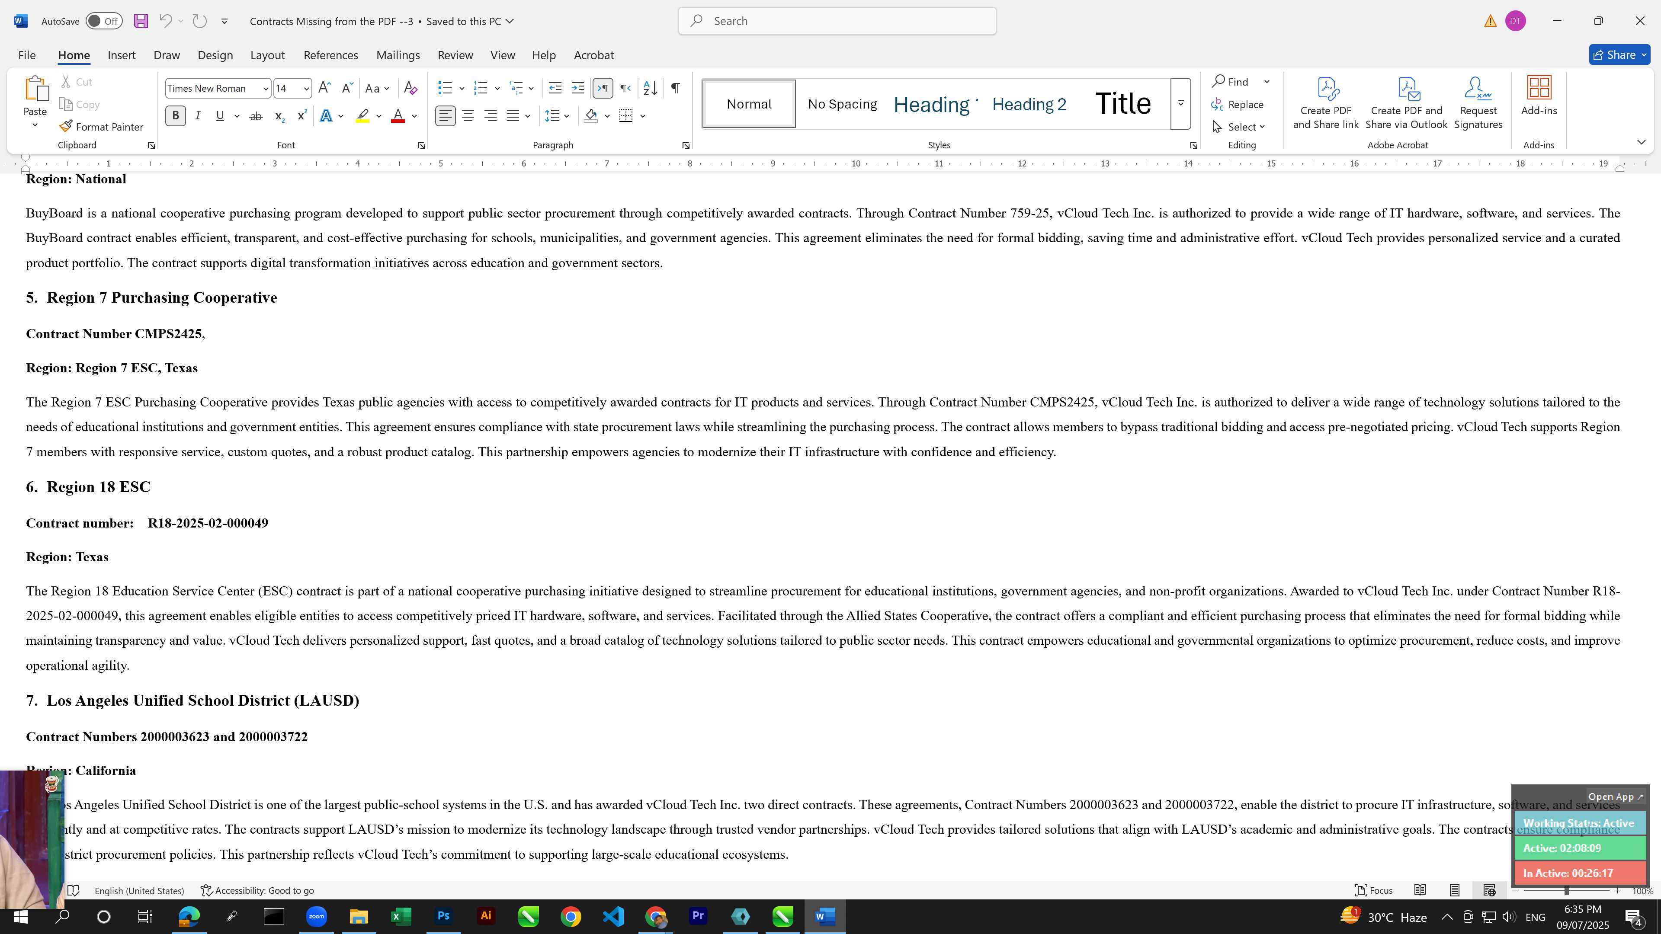Image resolution: width=1661 pixels, height=934 pixels.
Task: Switch to the References tab
Action: tap(331, 55)
